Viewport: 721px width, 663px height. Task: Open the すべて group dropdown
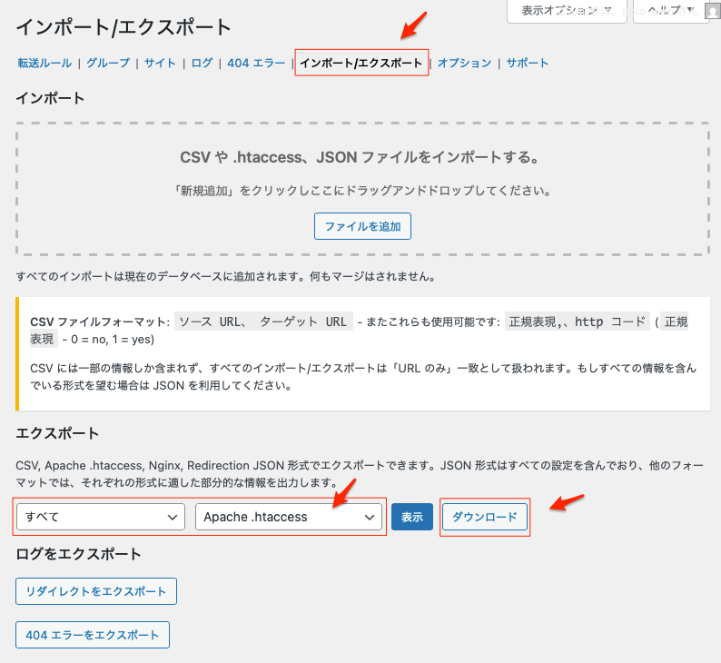click(x=101, y=517)
